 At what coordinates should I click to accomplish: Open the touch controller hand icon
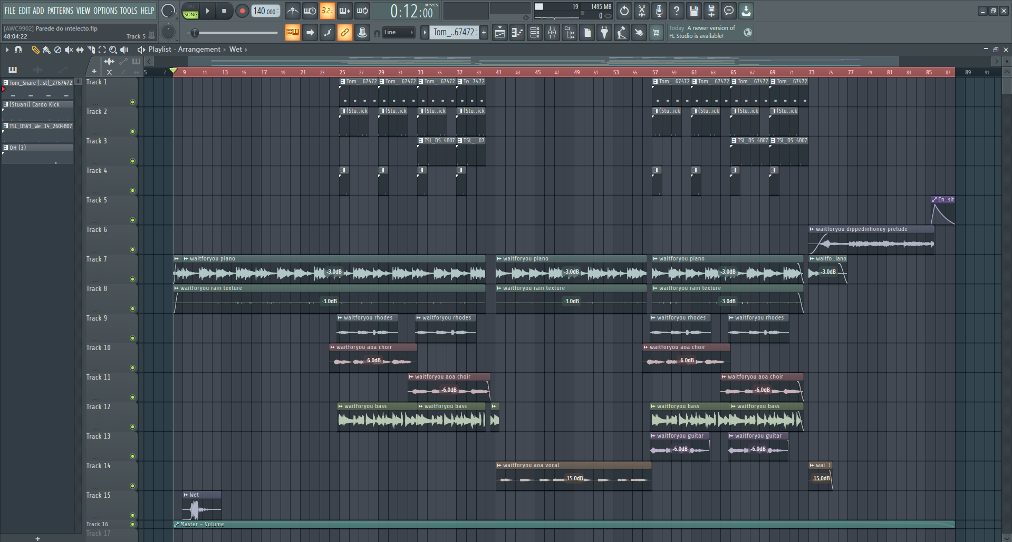[639, 33]
